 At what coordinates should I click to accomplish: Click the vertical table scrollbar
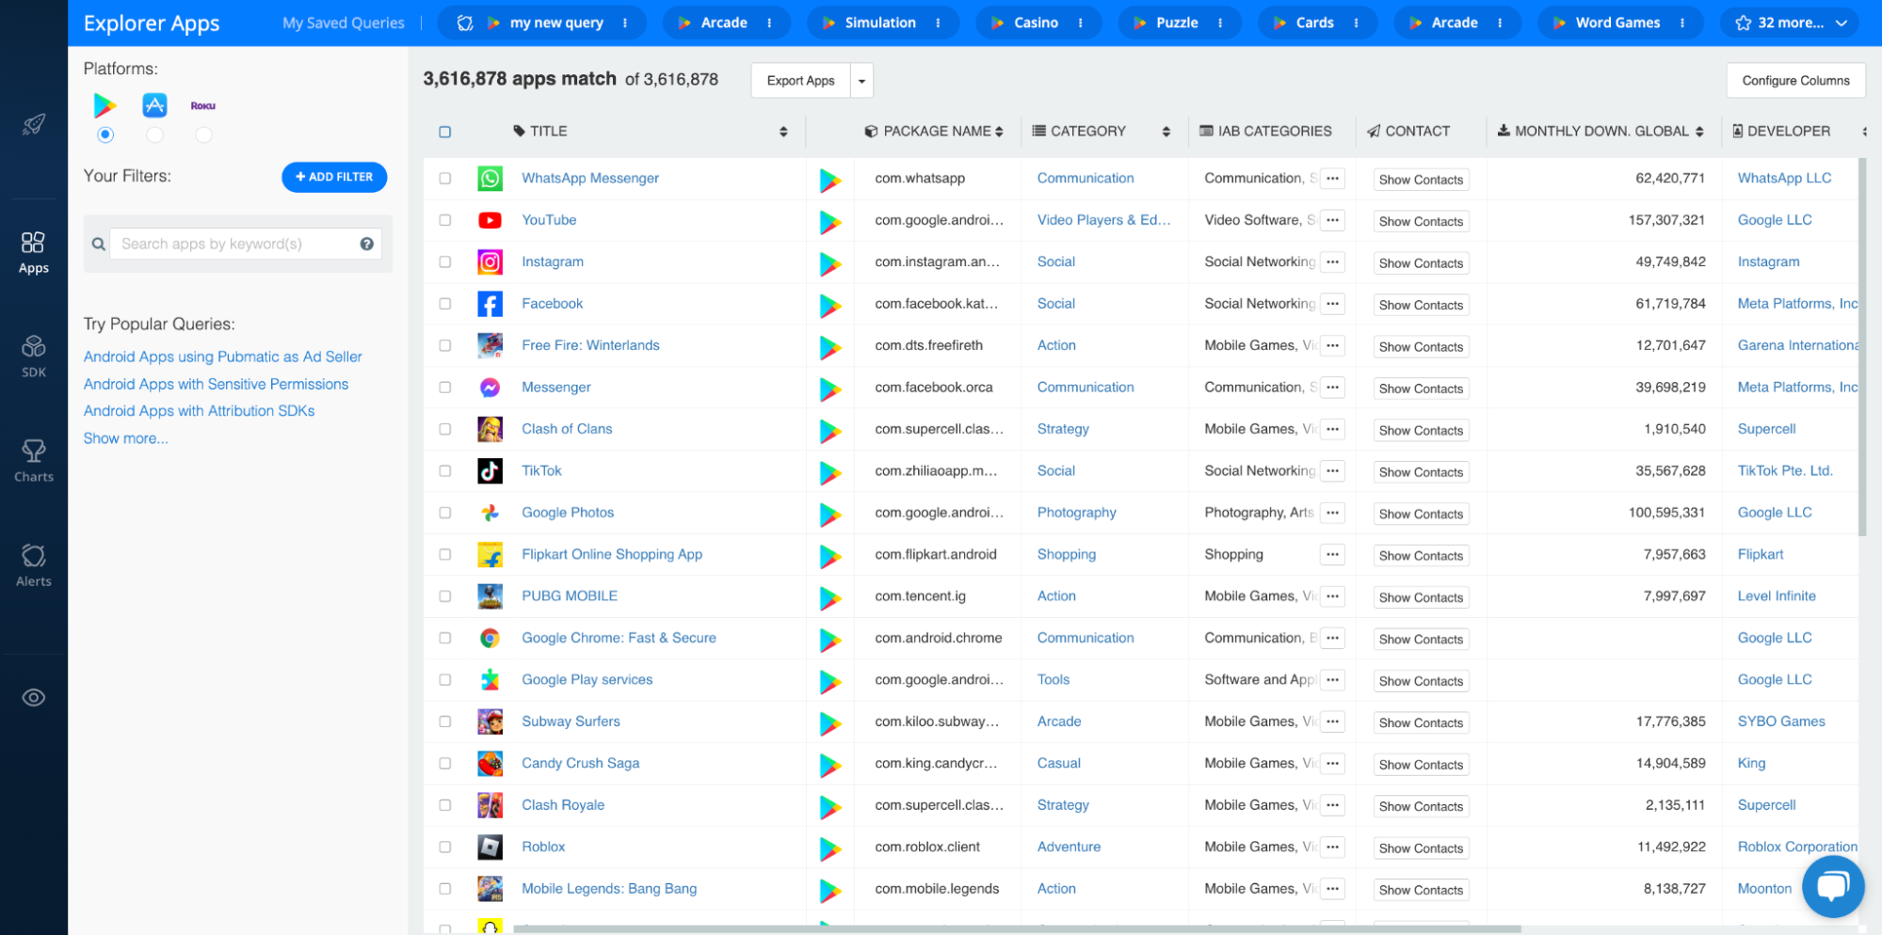pos(1861,348)
